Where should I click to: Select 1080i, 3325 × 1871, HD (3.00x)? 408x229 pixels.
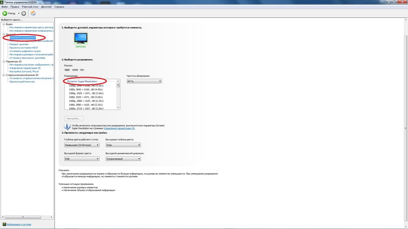[86, 97]
